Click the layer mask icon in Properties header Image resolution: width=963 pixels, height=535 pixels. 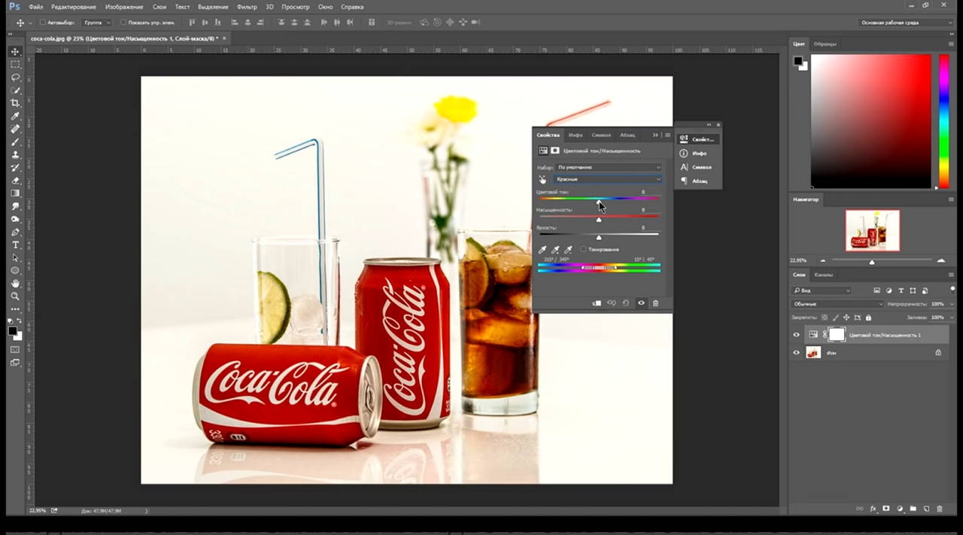pos(555,150)
